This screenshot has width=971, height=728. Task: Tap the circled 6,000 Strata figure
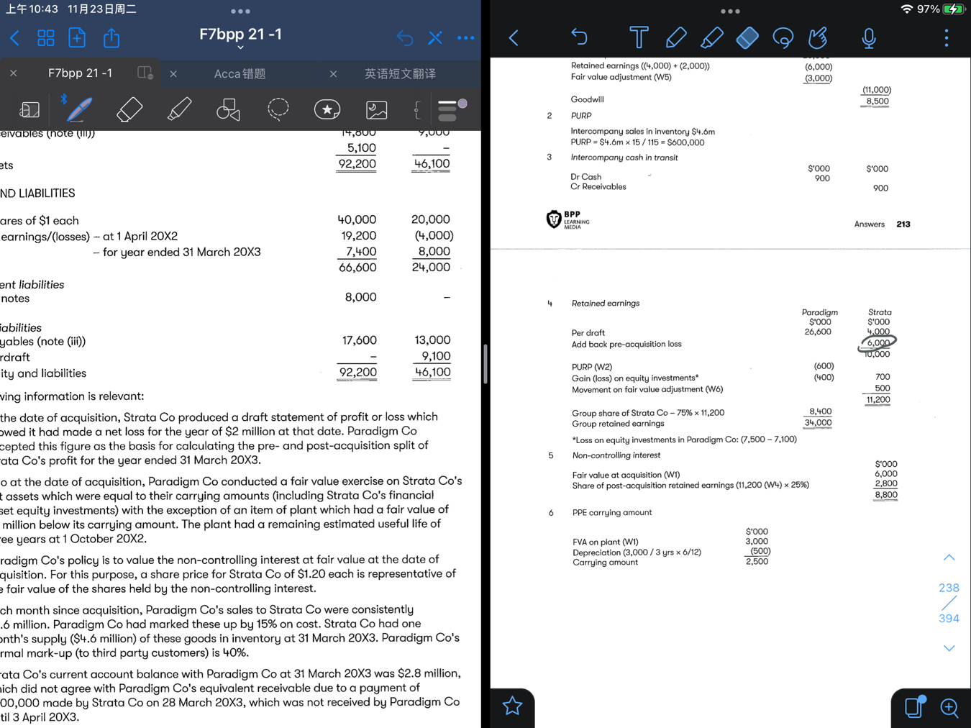click(x=877, y=343)
